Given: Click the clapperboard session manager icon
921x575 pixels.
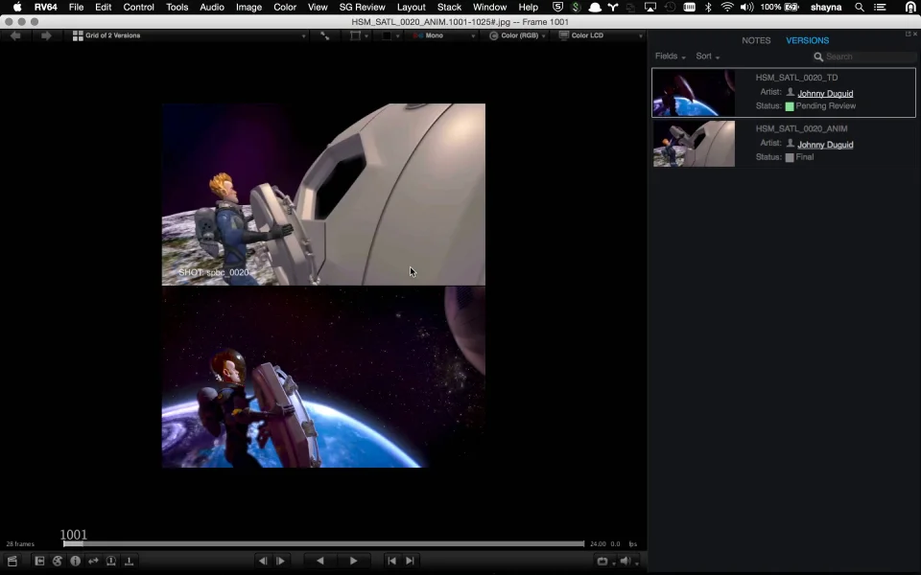Looking at the screenshot, I should 12,561.
